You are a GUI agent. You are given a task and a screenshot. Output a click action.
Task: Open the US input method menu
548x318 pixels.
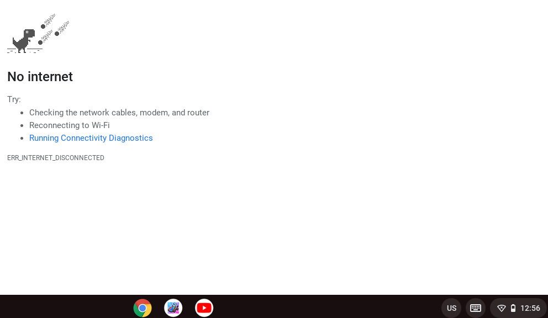point(451,308)
